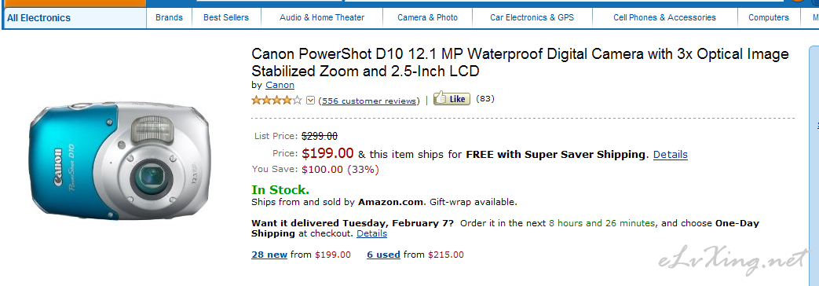
Task: Open the star rating breakdown dropdown arrow
Action: (x=310, y=101)
